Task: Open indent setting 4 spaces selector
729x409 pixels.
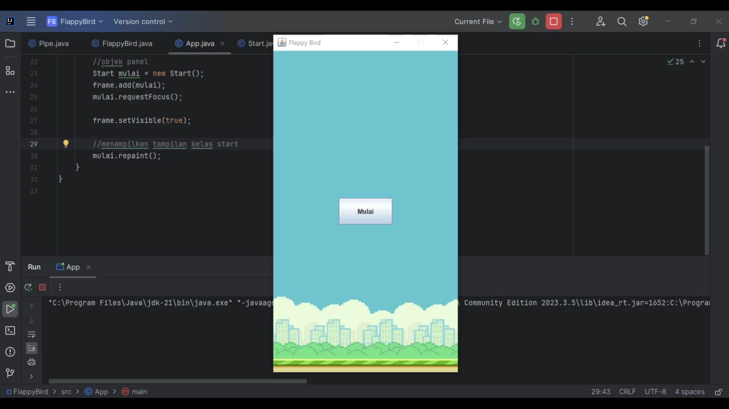Action: (x=690, y=391)
